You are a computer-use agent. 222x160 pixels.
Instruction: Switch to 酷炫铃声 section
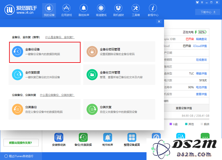84,10
